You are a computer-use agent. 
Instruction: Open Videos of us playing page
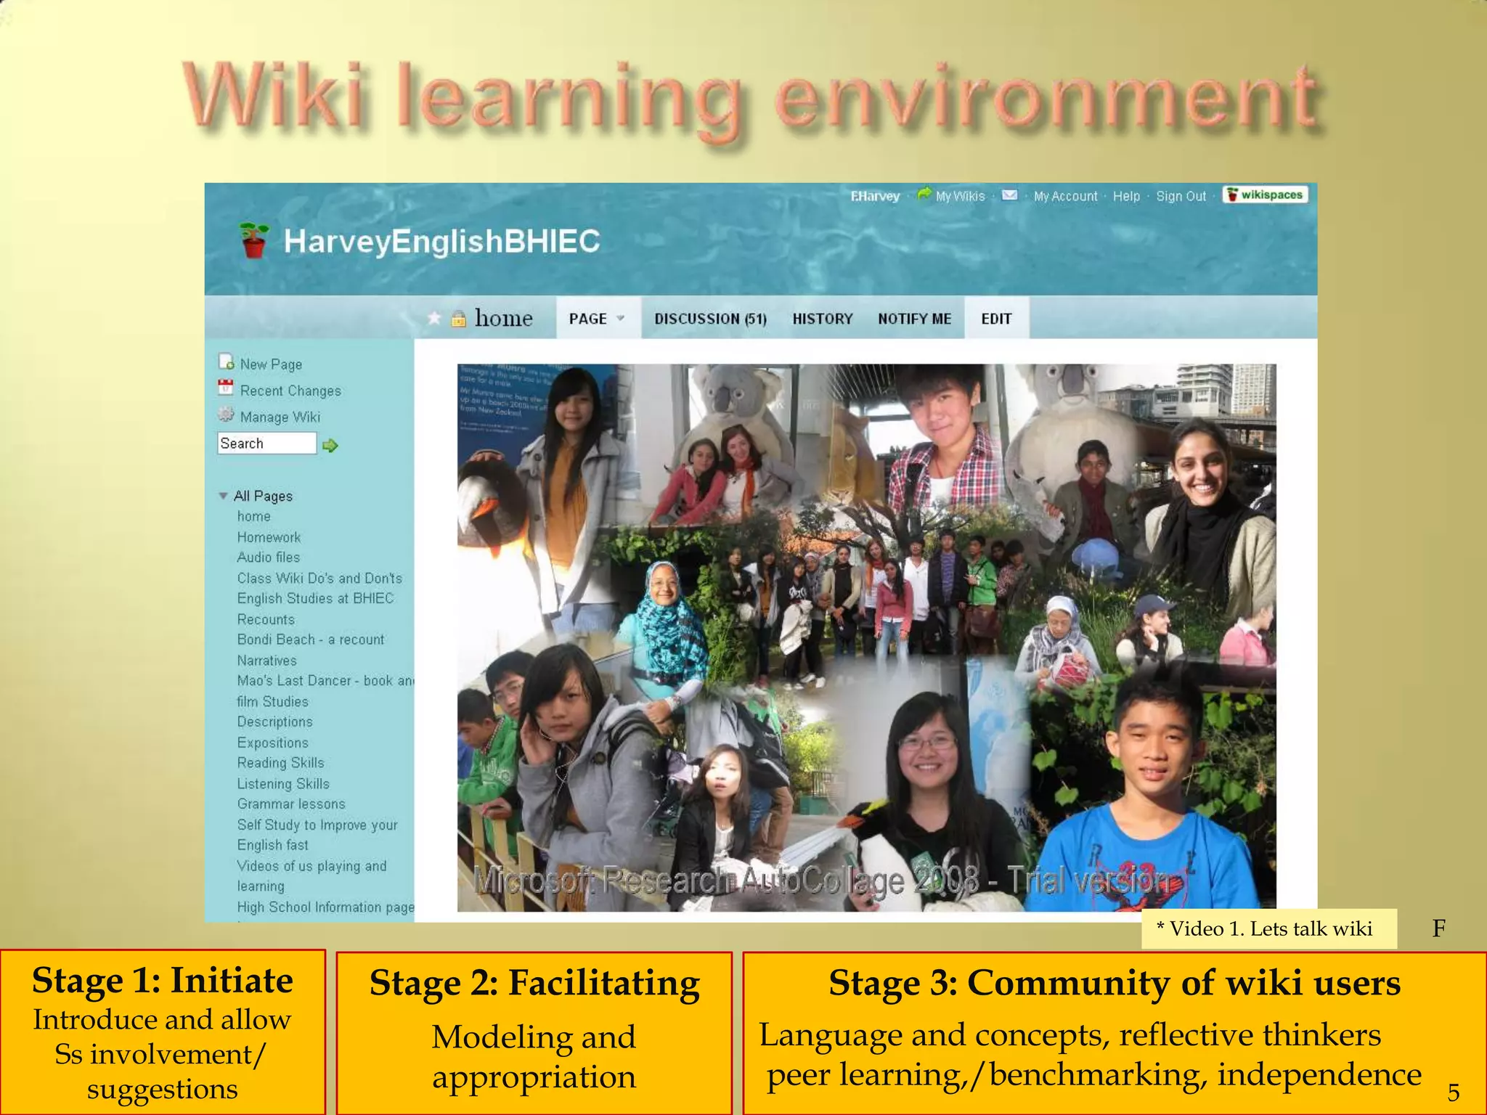coord(311,875)
